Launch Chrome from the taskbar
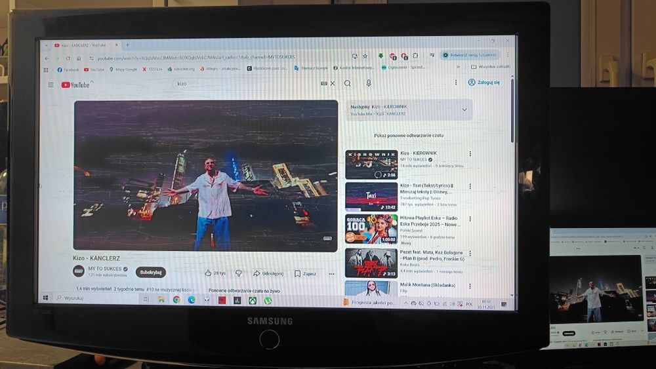 pos(176,300)
